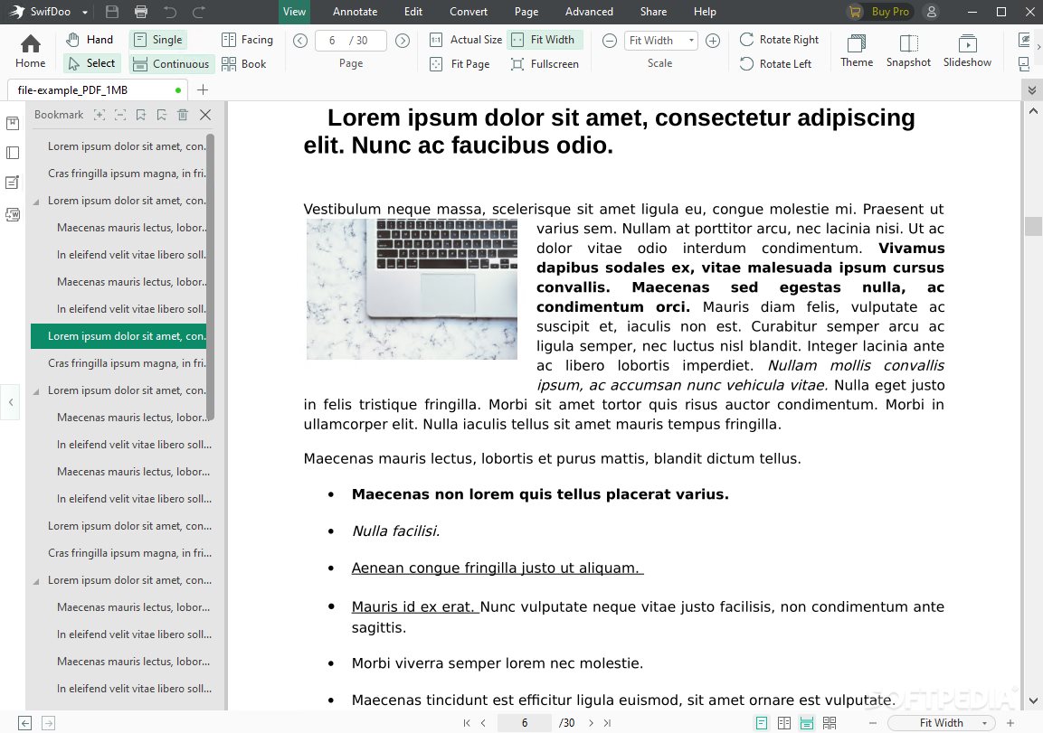Open the Advanced tab
This screenshot has width=1043, height=733.
click(x=590, y=11)
